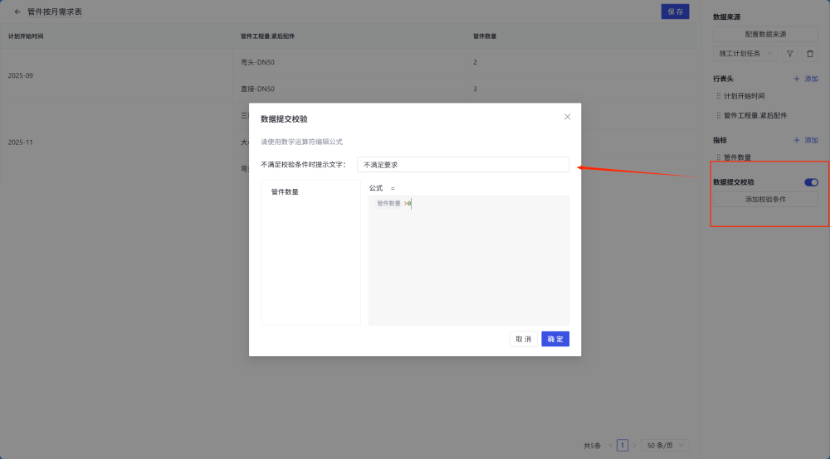Go to the next page arrow
The height and width of the screenshot is (459, 830).
click(x=635, y=446)
